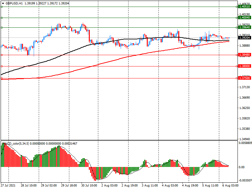Viewport: 252px width, 189px height.
Task: Open the chart menu triangle beside GBPUSD,H1
Action: 3,3
